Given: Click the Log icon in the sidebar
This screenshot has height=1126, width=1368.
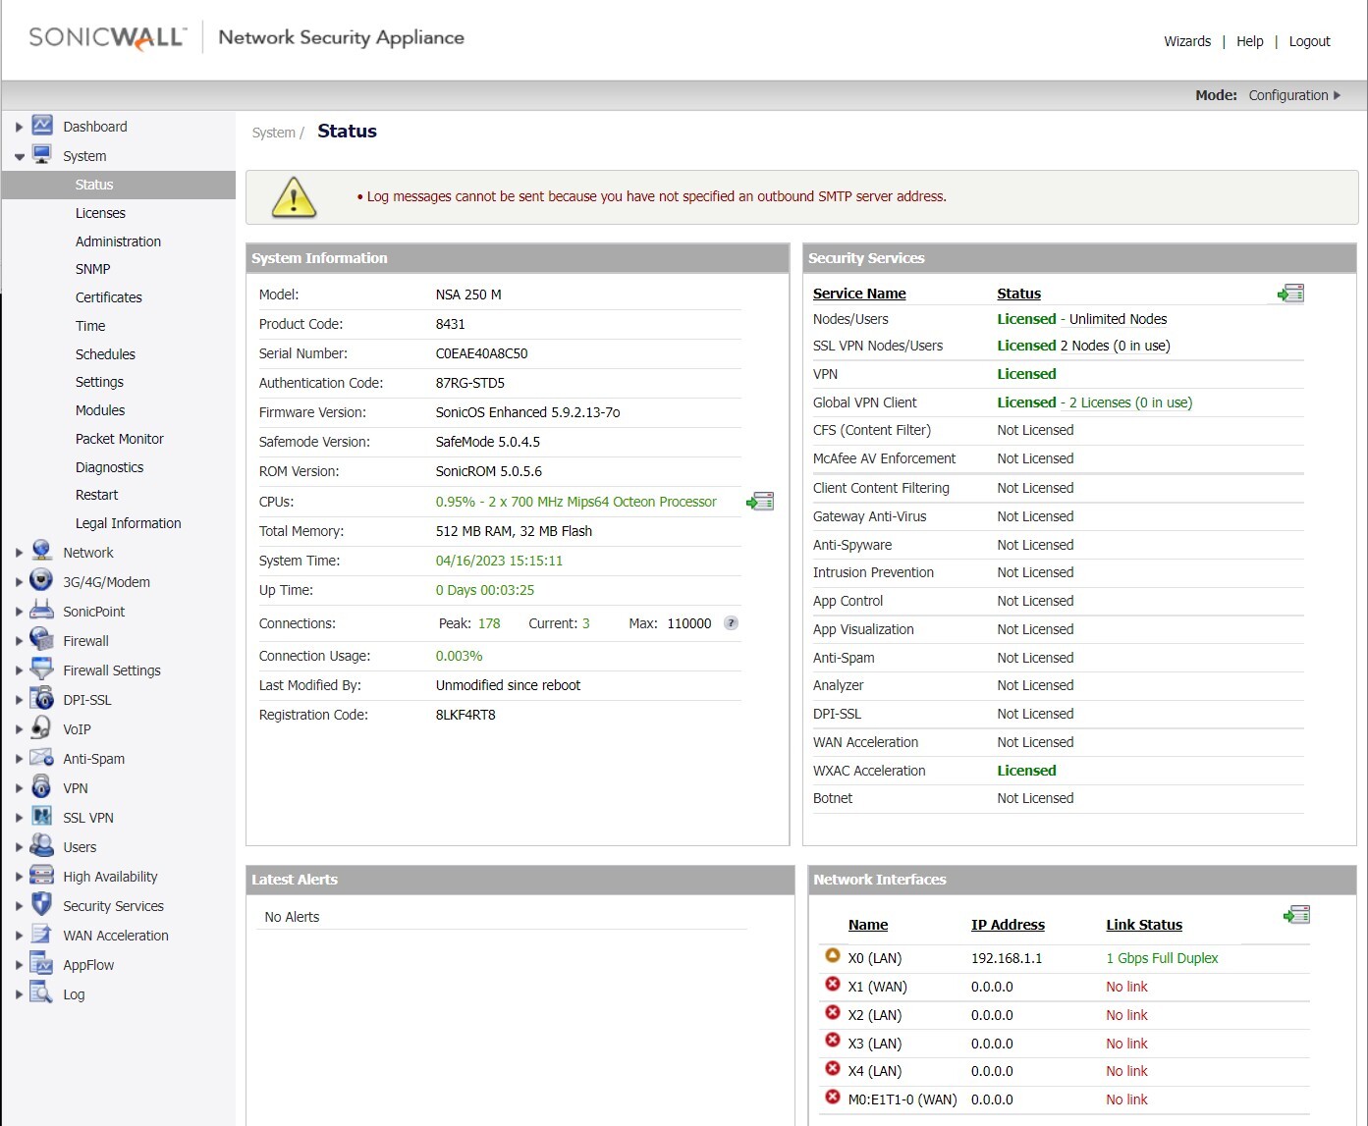Looking at the screenshot, I should click(x=41, y=993).
